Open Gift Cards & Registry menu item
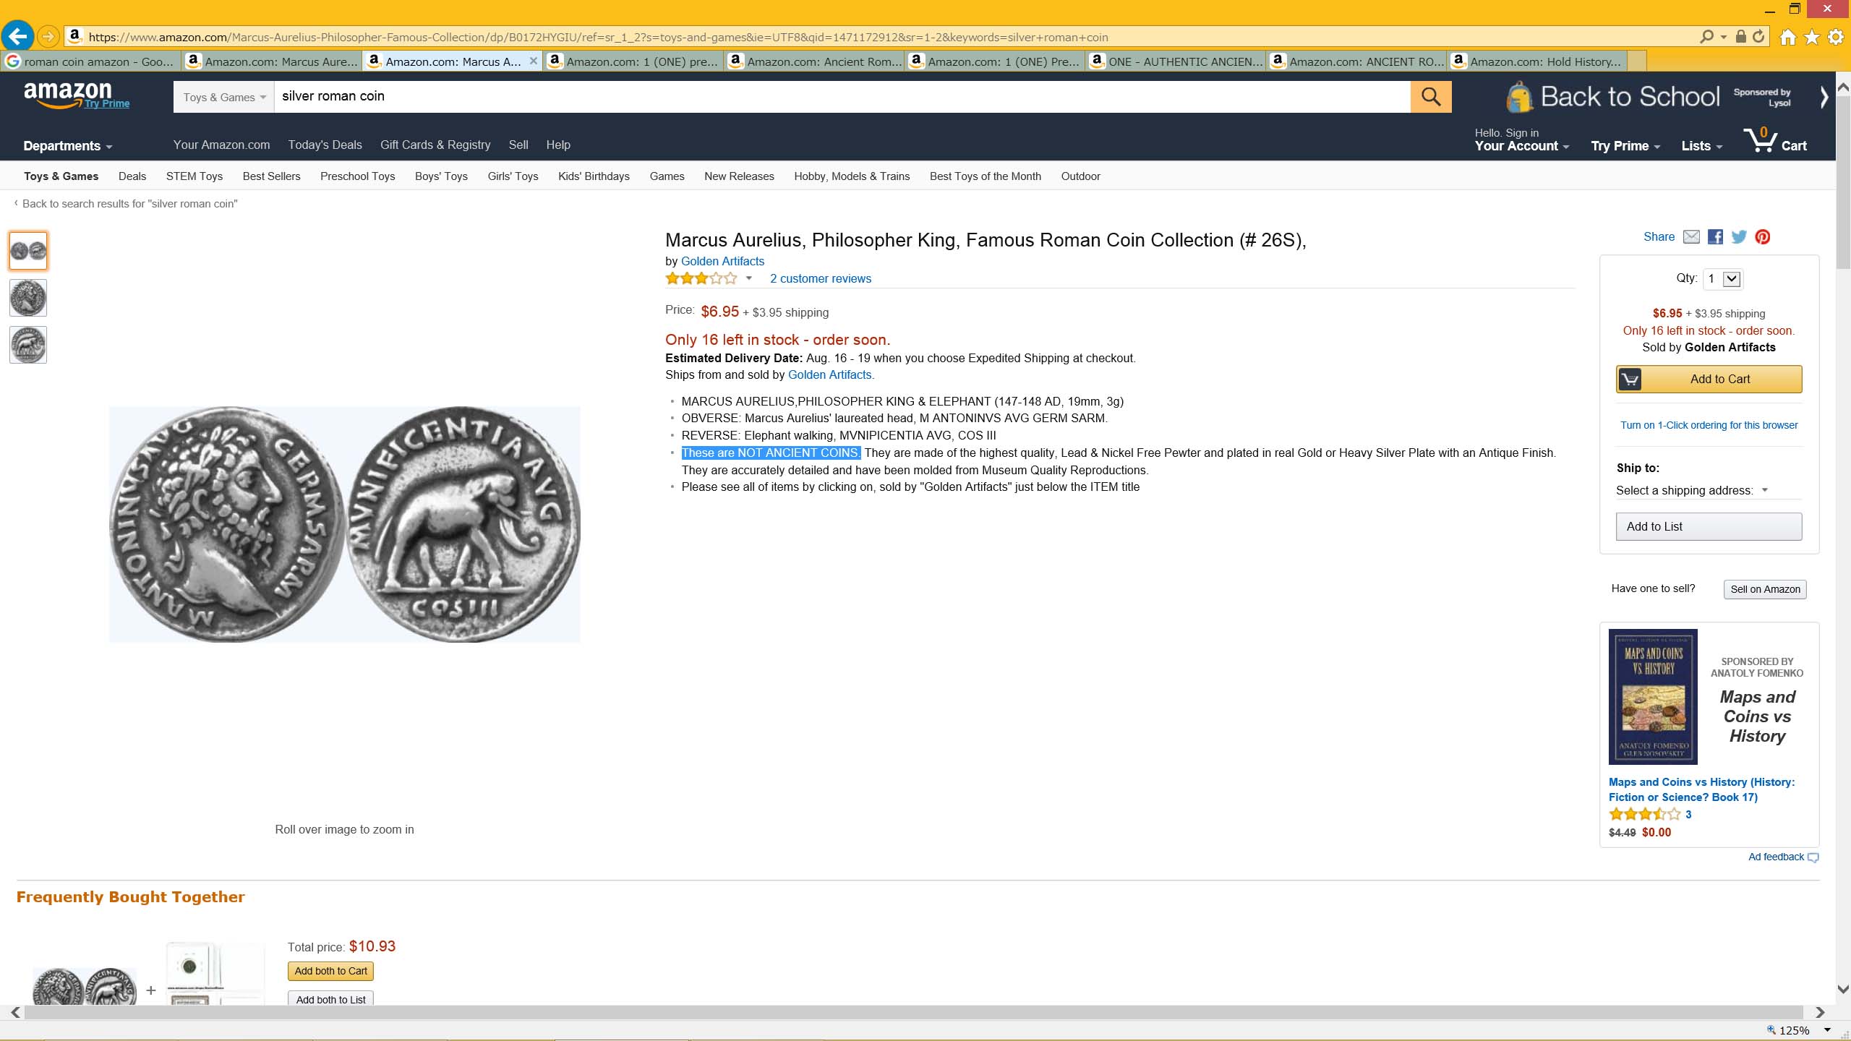This screenshot has width=1851, height=1041. tap(435, 145)
